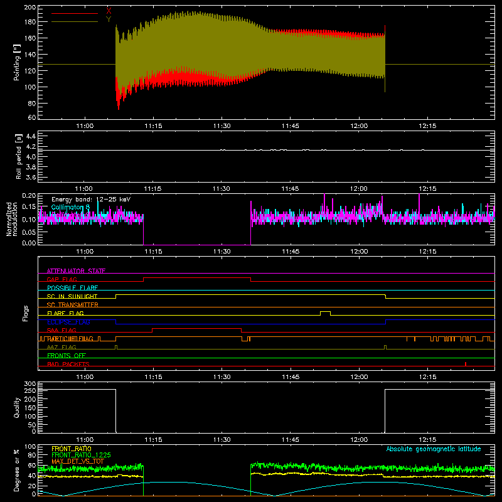
Task: Select the SAA_FLAG label
Action: 61,330
